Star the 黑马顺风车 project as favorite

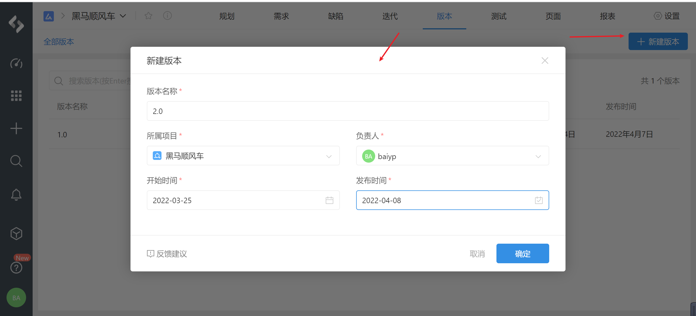click(x=148, y=16)
